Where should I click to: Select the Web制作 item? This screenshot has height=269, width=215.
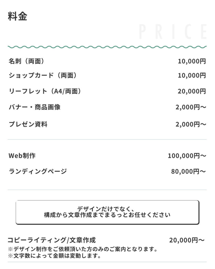click(x=22, y=156)
